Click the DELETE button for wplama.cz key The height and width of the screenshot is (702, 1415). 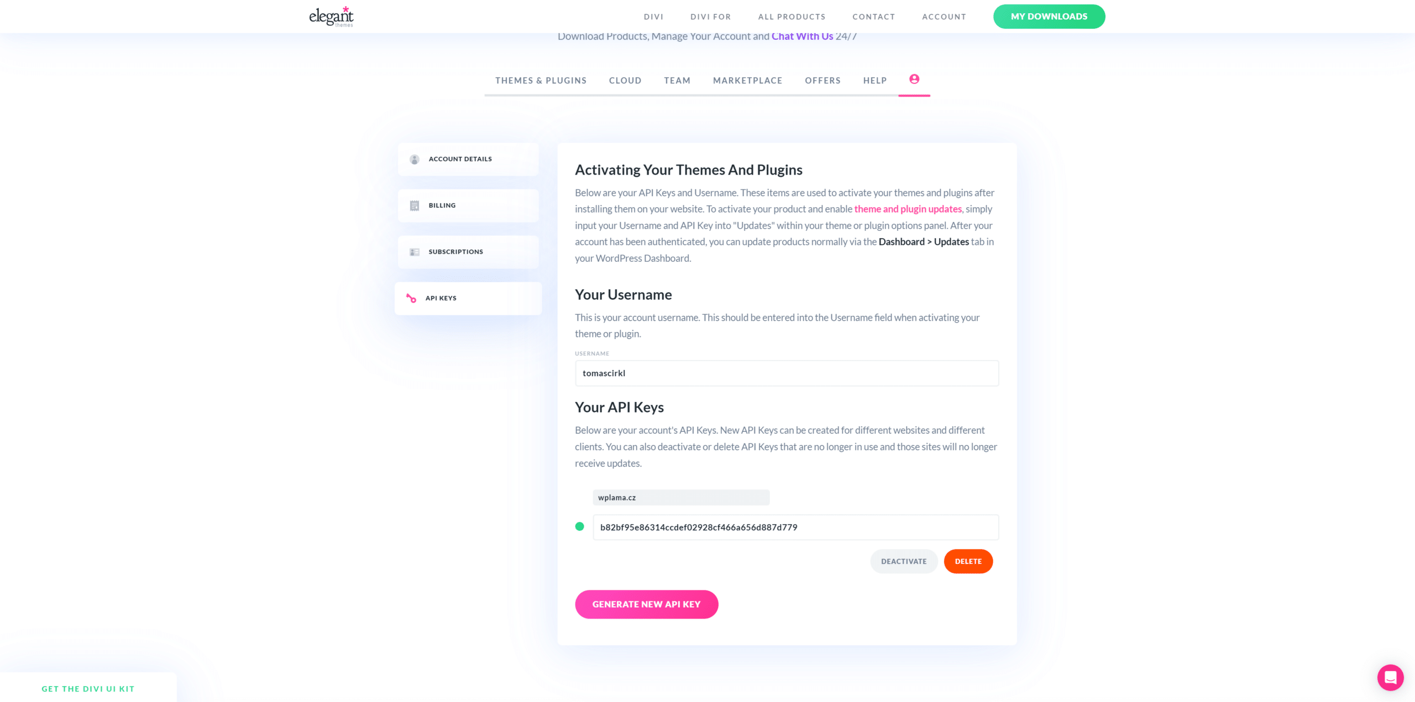pos(968,561)
